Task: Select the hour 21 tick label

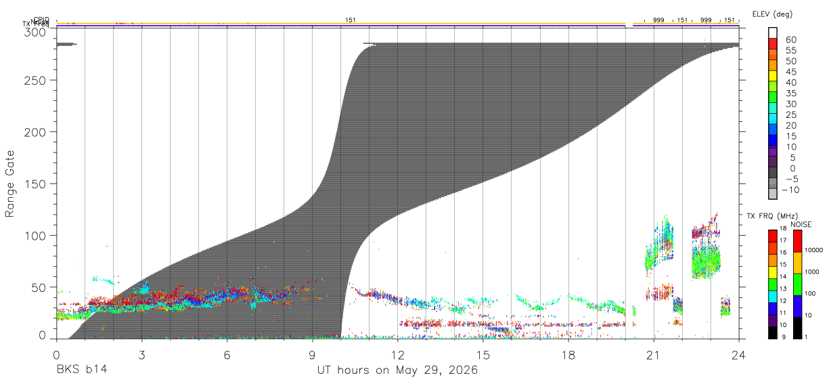Action: pyautogui.click(x=654, y=354)
